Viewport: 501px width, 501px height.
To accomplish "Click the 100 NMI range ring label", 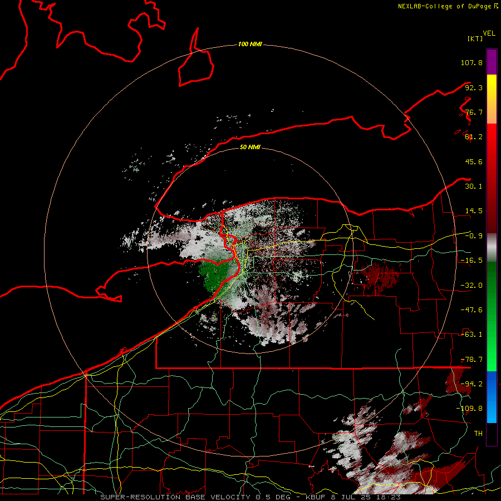I will 250,44.
